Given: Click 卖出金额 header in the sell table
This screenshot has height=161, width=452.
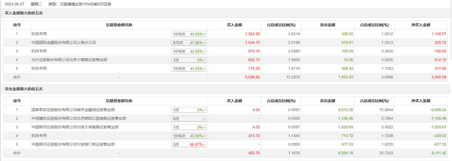Looking at the screenshot, I should point(328,101).
